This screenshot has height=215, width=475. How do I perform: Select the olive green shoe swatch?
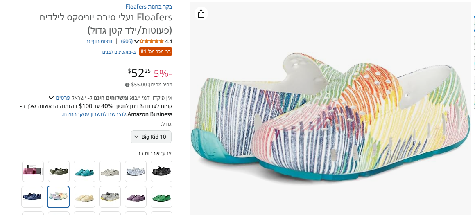[x=59, y=171]
